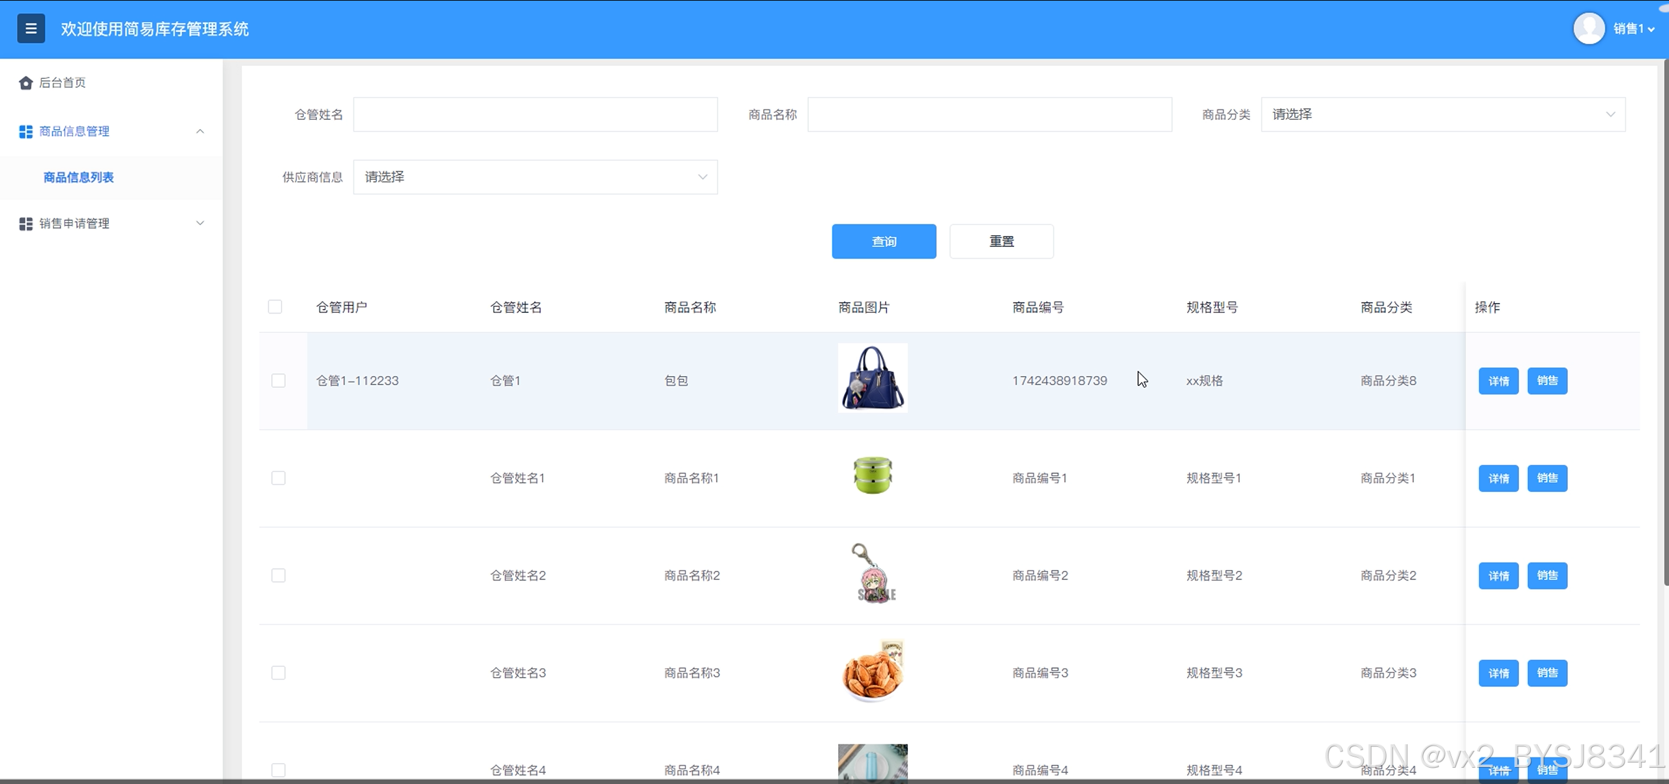This screenshot has height=784, width=1669.
Task: Open the 供应商信息 dropdown
Action: coord(535,177)
